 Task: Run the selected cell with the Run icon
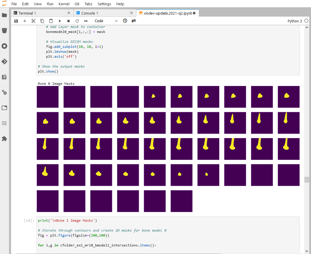coord(60,21)
